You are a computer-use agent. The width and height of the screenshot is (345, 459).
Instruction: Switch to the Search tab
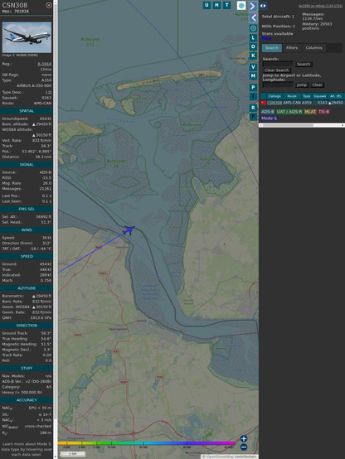point(272,48)
